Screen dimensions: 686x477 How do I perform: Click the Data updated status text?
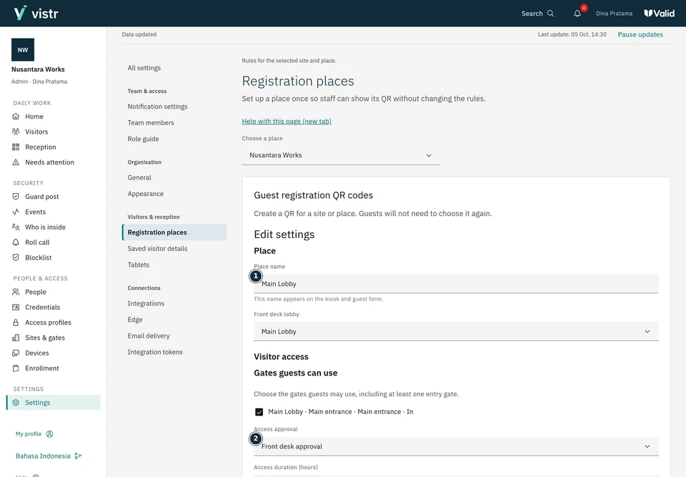coord(139,34)
